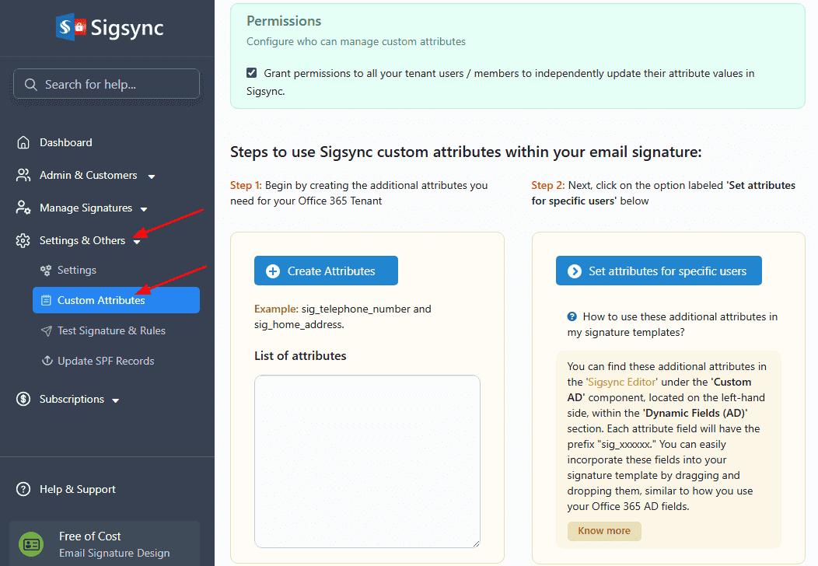The image size is (818, 566).
Task: Click the Manage Signatures user-gear icon
Action: pos(23,208)
